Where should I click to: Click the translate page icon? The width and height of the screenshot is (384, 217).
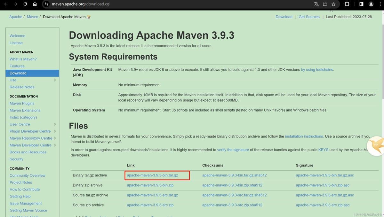(316, 4)
